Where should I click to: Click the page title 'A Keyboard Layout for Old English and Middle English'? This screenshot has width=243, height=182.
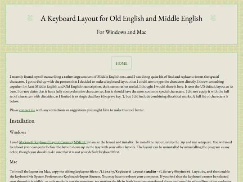pos(121,18)
